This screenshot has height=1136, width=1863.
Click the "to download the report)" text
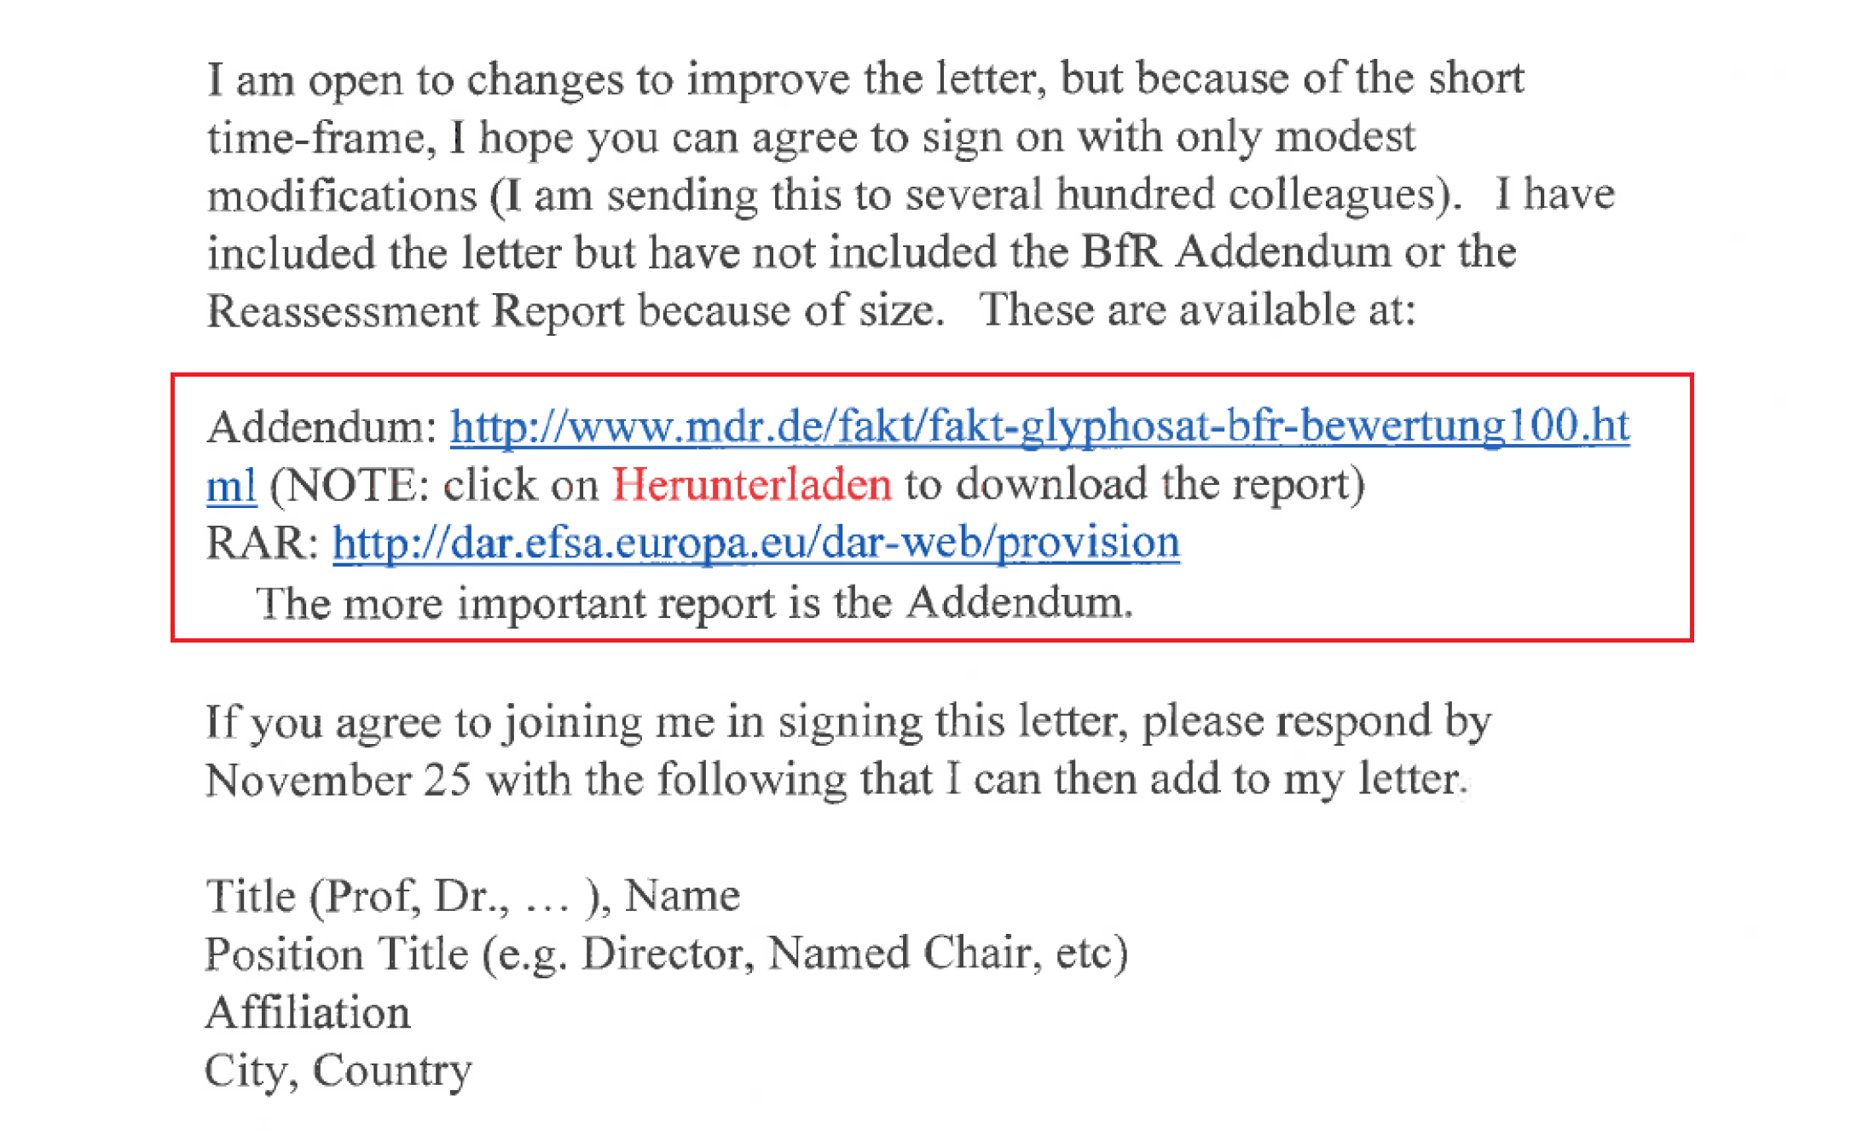coord(1134,485)
